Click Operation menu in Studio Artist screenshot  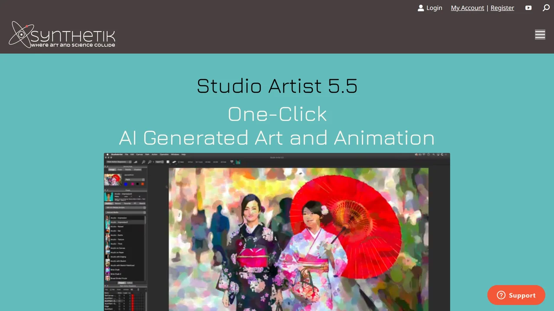(x=164, y=155)
